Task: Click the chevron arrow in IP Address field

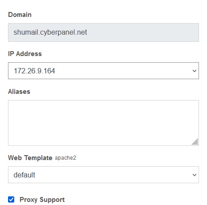Action: tap(195, 71)
